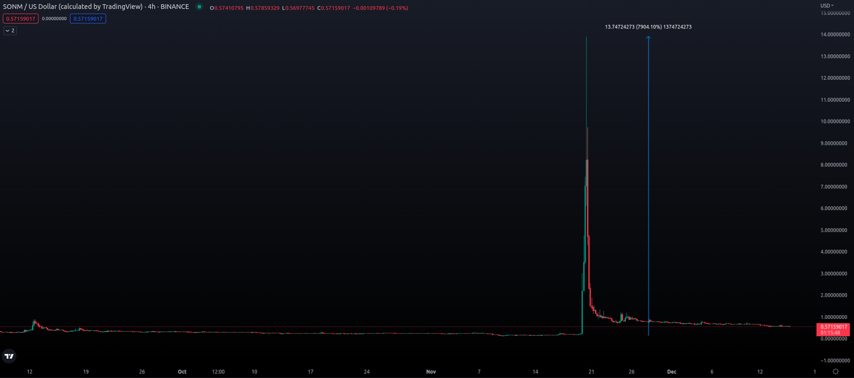
Task: Expand the collapsed indicators legend
Action: (x=10, y=30)
